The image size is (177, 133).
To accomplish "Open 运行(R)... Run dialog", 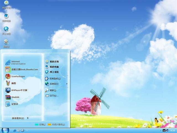I will coord(52,96).
